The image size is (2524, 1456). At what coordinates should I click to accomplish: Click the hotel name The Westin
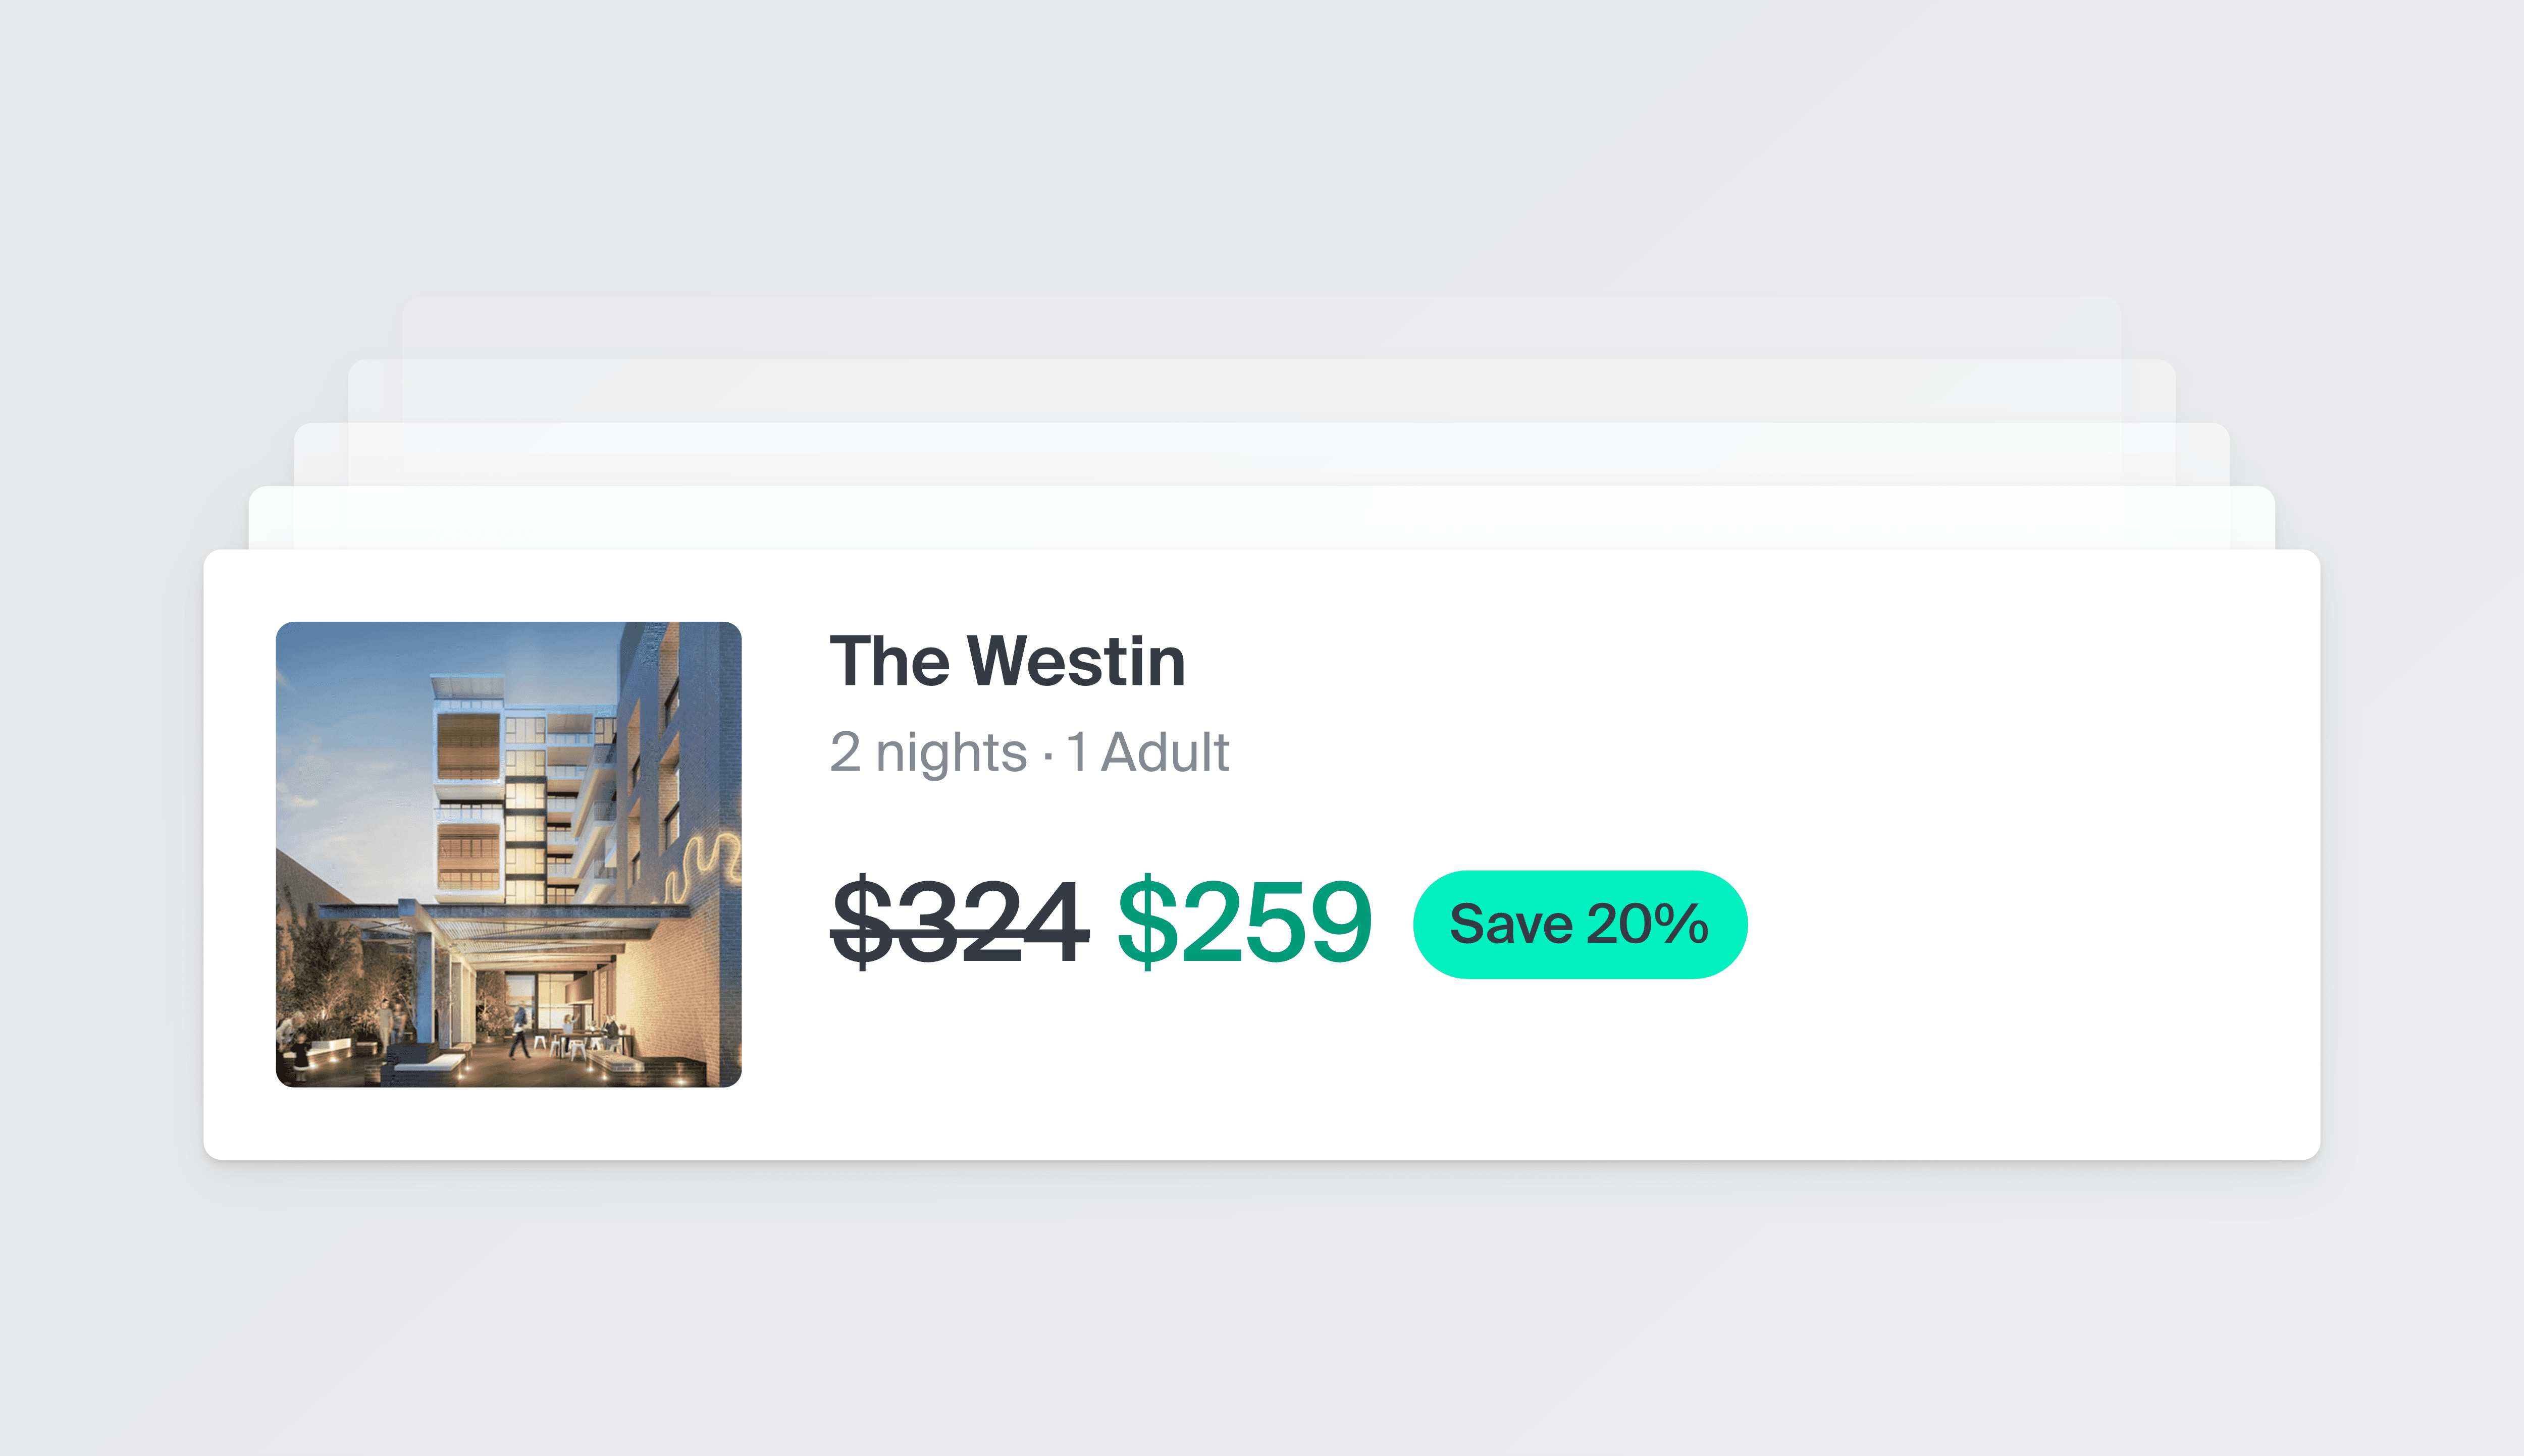pyautogui.click(x=1007, y=662)
